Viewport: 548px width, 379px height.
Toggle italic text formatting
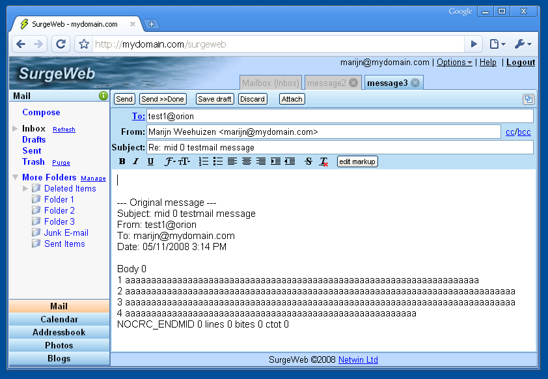click(136, 161)
